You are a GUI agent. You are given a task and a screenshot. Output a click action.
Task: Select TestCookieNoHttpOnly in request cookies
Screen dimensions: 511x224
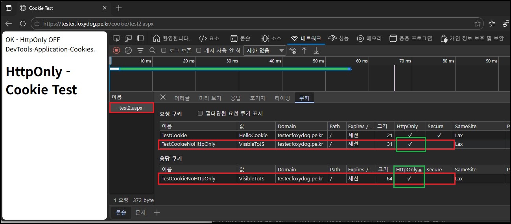[188, 144]
